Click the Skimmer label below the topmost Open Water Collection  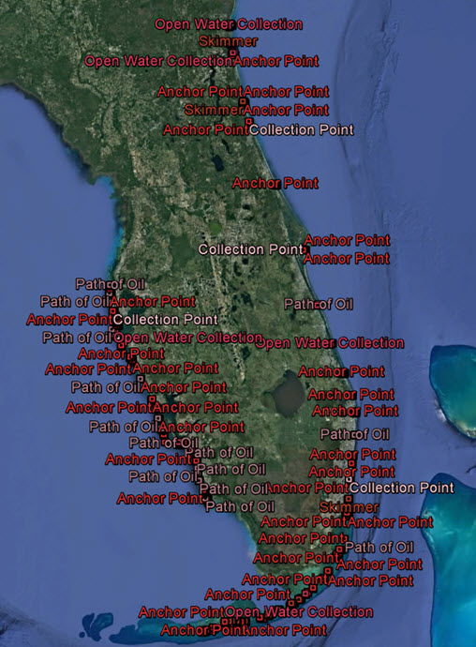pyautogui.click(x=228, y=41)
